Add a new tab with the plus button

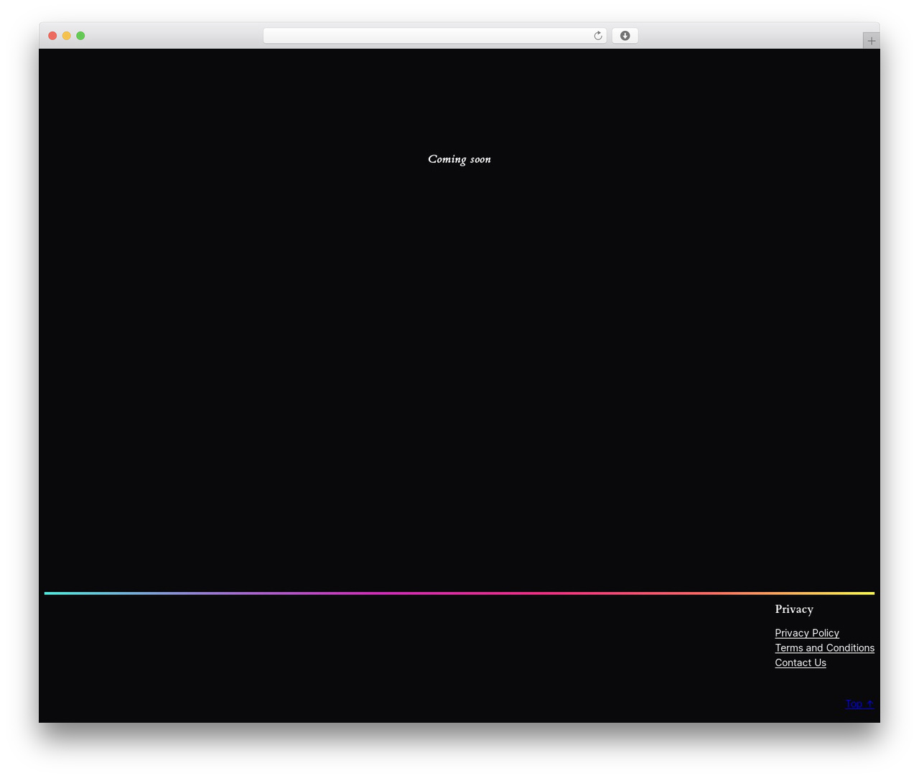pos(871,41)
